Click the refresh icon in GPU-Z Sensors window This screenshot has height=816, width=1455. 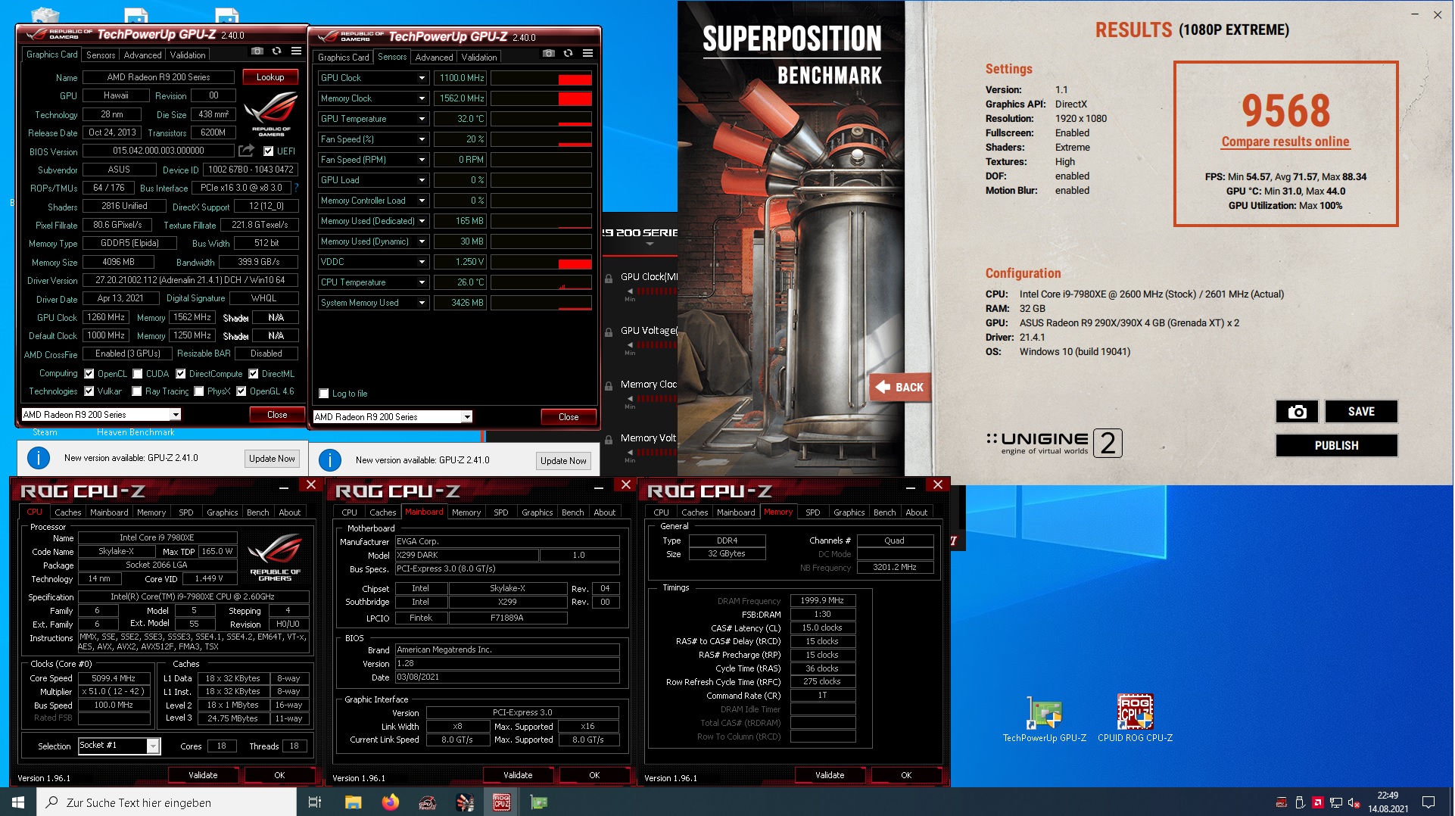tap(569, 53)
